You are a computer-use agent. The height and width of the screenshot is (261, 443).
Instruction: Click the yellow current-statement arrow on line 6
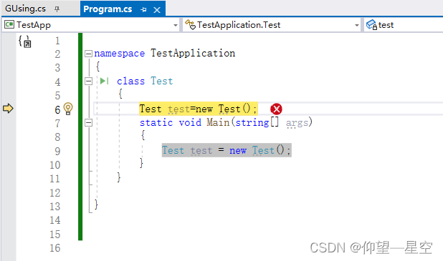pos(8,108)
